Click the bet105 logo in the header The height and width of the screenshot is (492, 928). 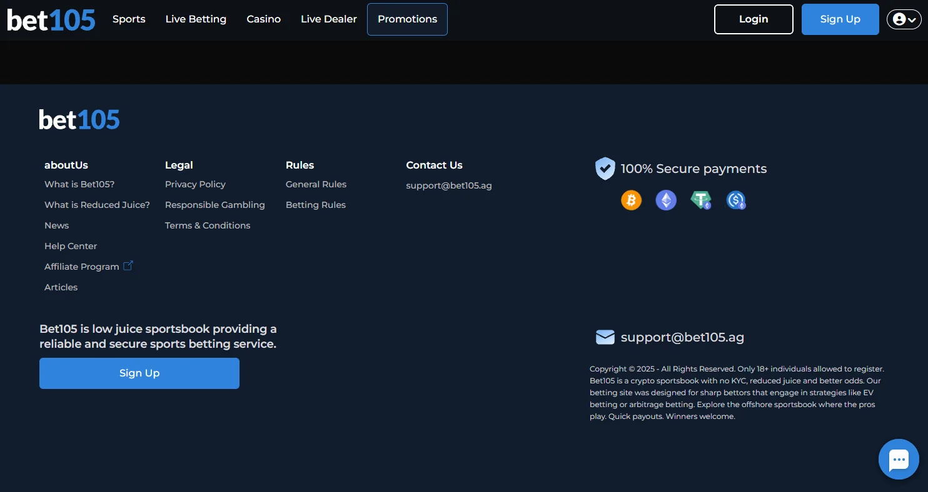pyautogui.click(x=51, y=19)
